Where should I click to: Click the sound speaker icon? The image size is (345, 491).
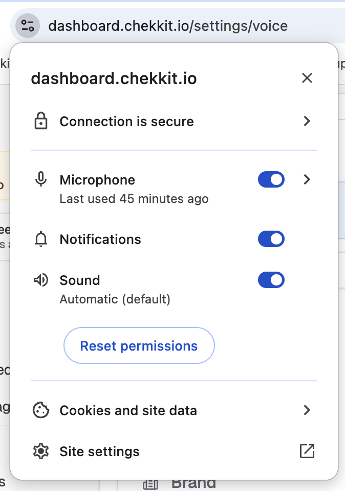pos(41,280)
